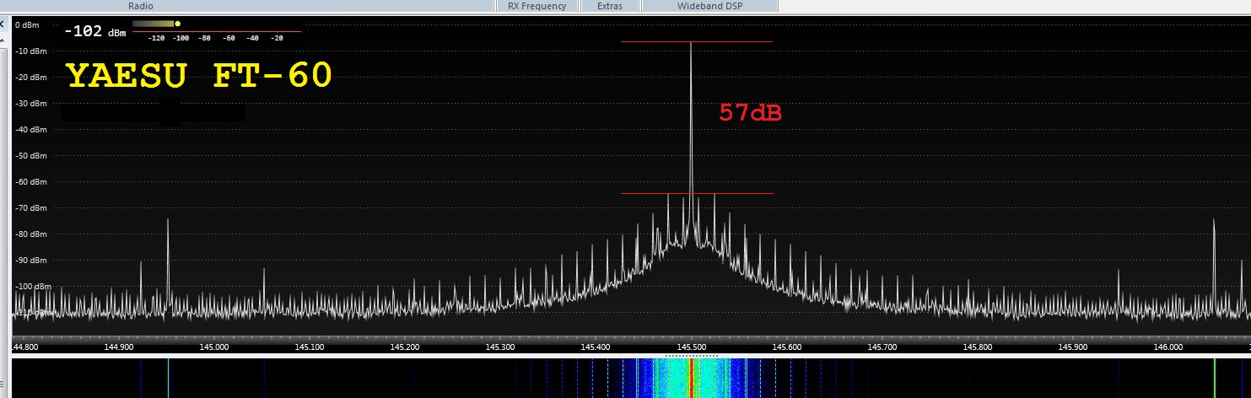Click the green line in the waterfall

1215,378
